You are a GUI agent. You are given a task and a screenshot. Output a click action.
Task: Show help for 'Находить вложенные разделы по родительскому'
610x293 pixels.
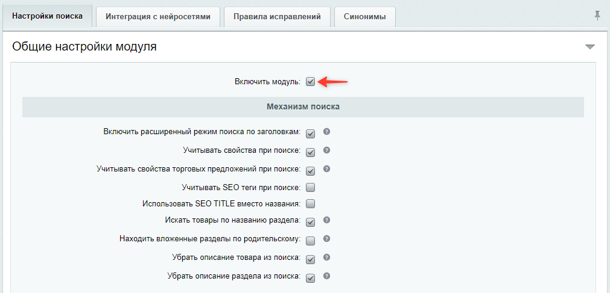point(327,239)
